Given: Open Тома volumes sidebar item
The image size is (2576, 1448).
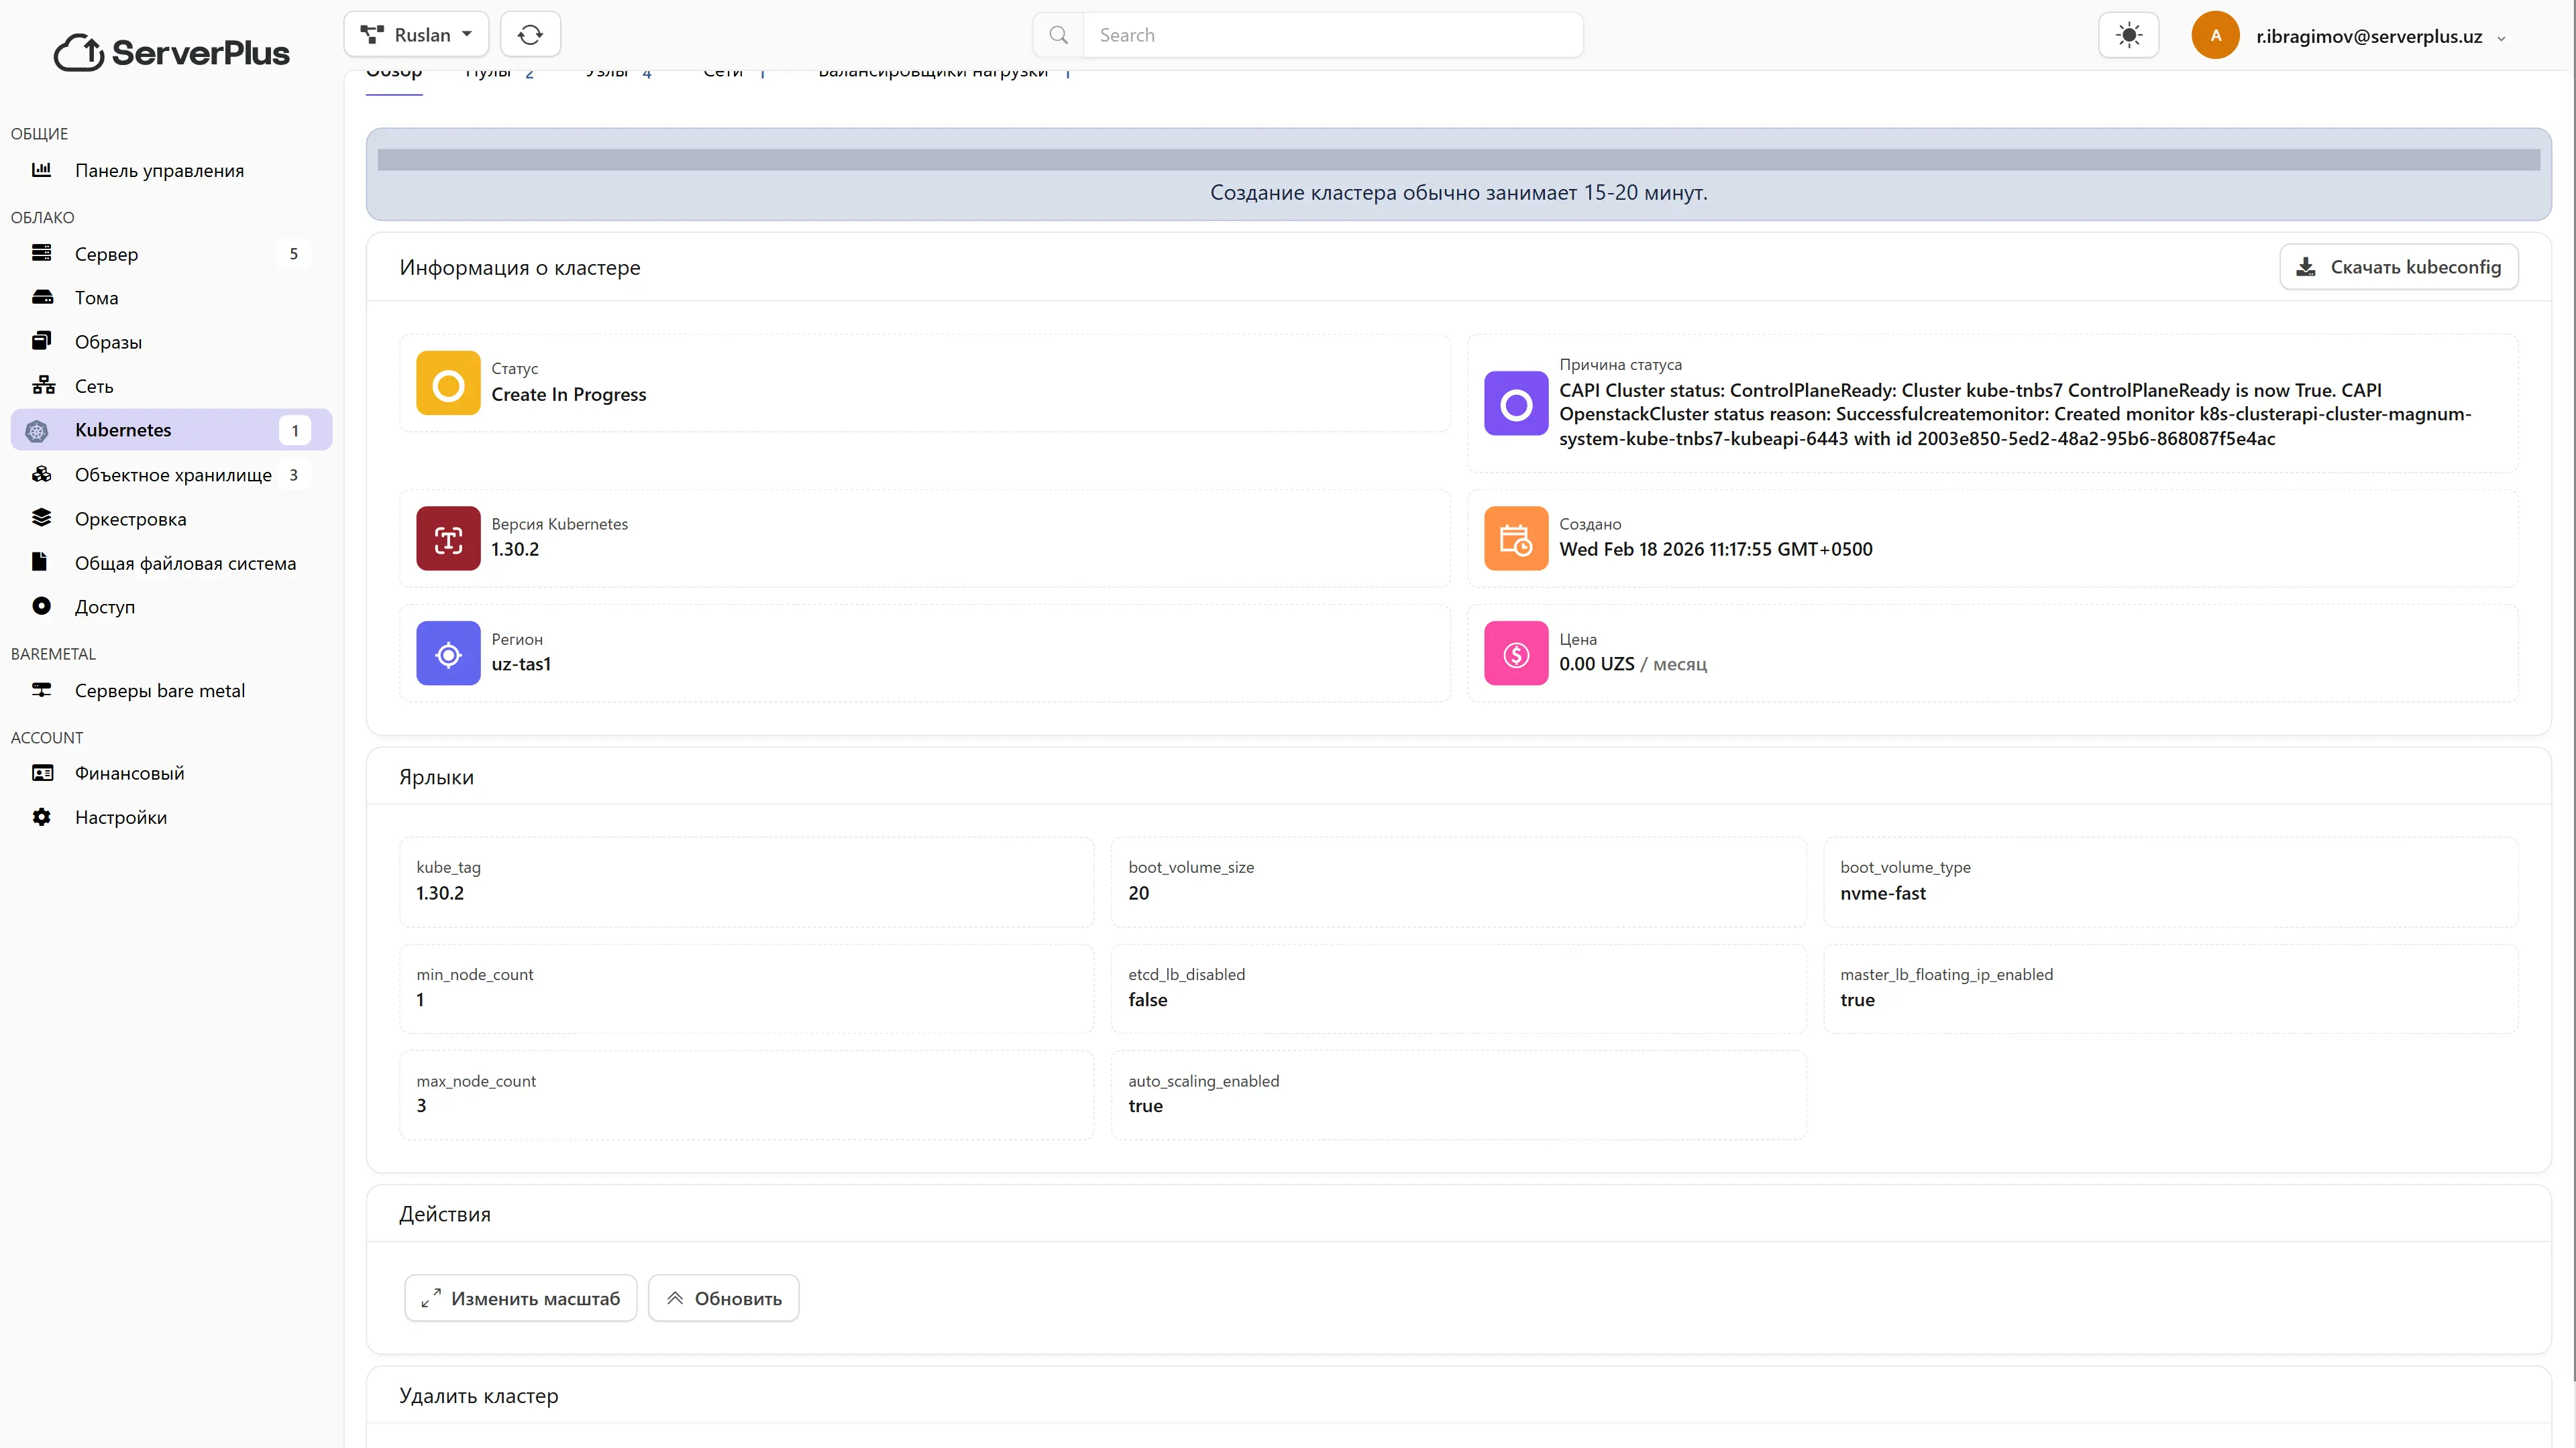Looking at the screenshot, I should (x=96, y=298).
